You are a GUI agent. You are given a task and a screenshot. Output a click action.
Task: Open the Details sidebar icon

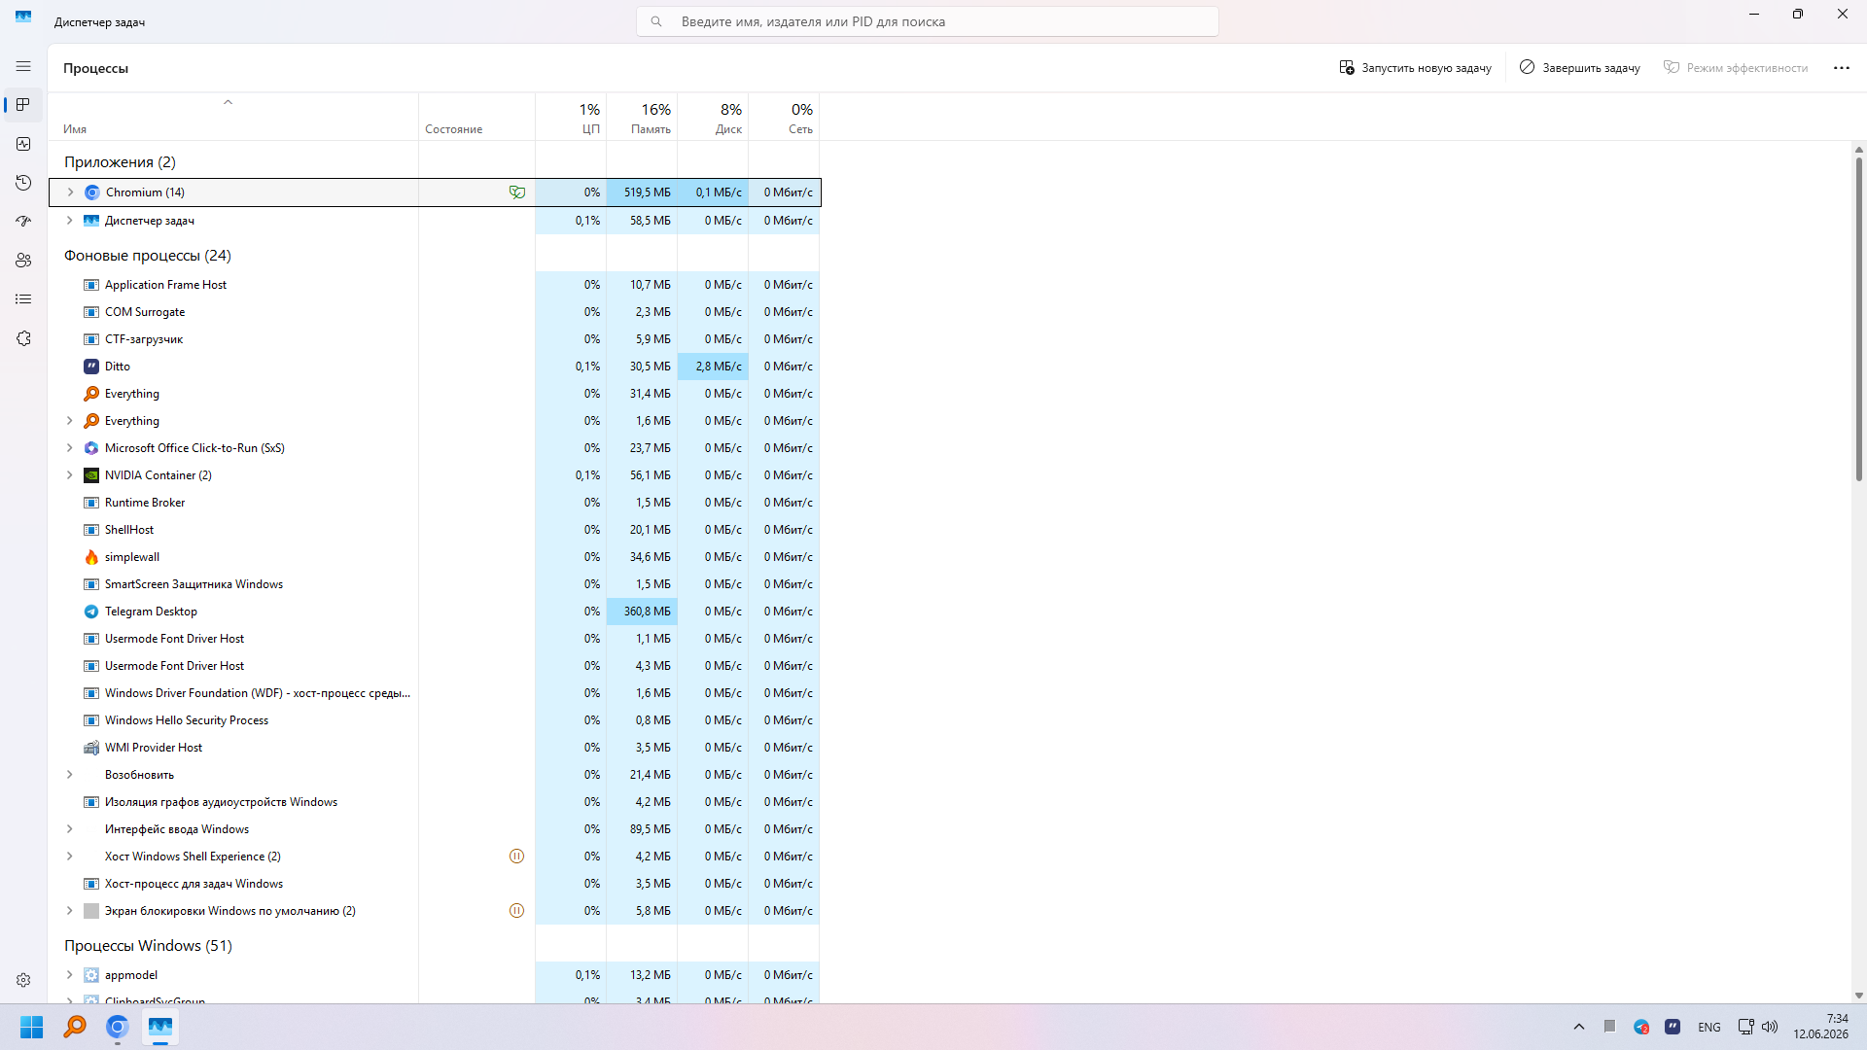click(23, 299)
